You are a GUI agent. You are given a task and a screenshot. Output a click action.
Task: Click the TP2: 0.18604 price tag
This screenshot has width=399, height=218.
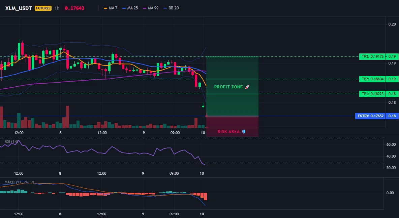372,79
